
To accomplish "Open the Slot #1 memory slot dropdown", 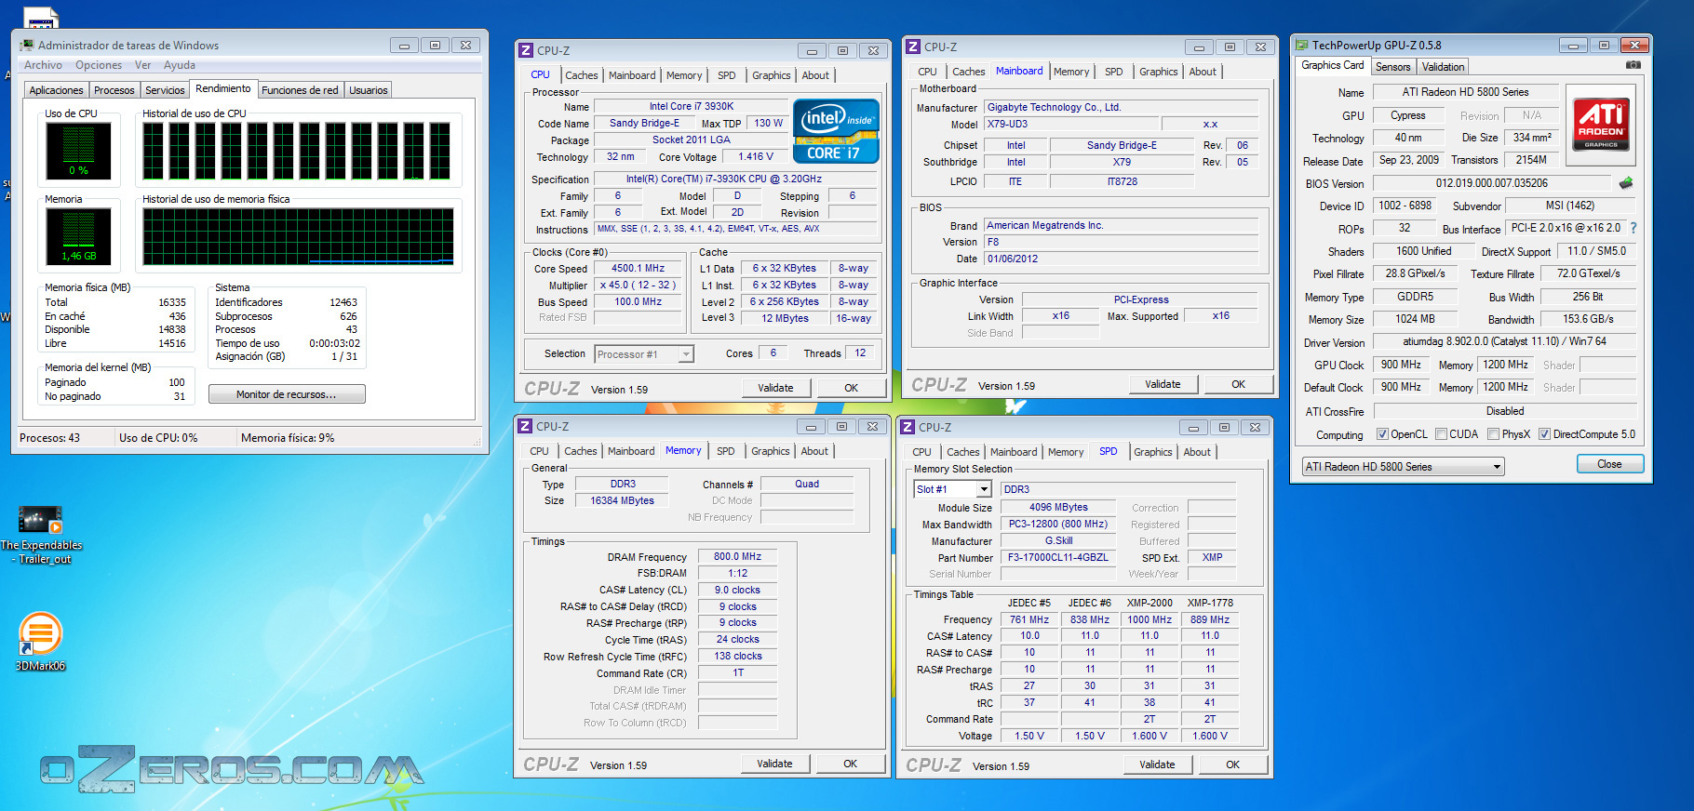I will click(x=952, y=489).
